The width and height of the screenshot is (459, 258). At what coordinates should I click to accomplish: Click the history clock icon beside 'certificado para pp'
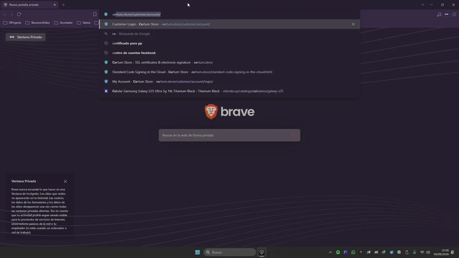106,43
